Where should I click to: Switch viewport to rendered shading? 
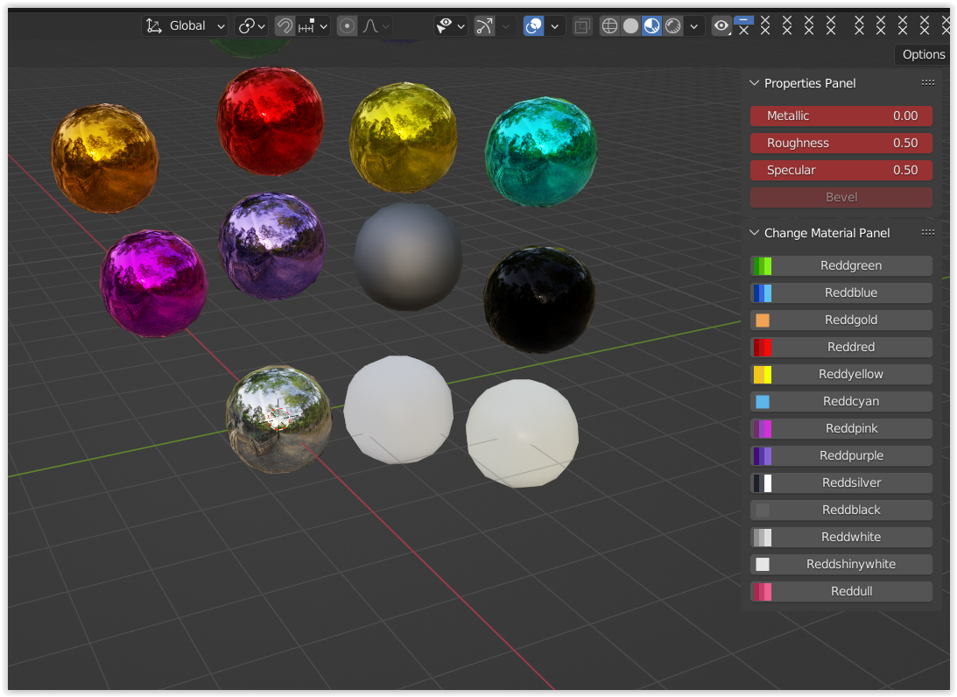tap(673, 26)
